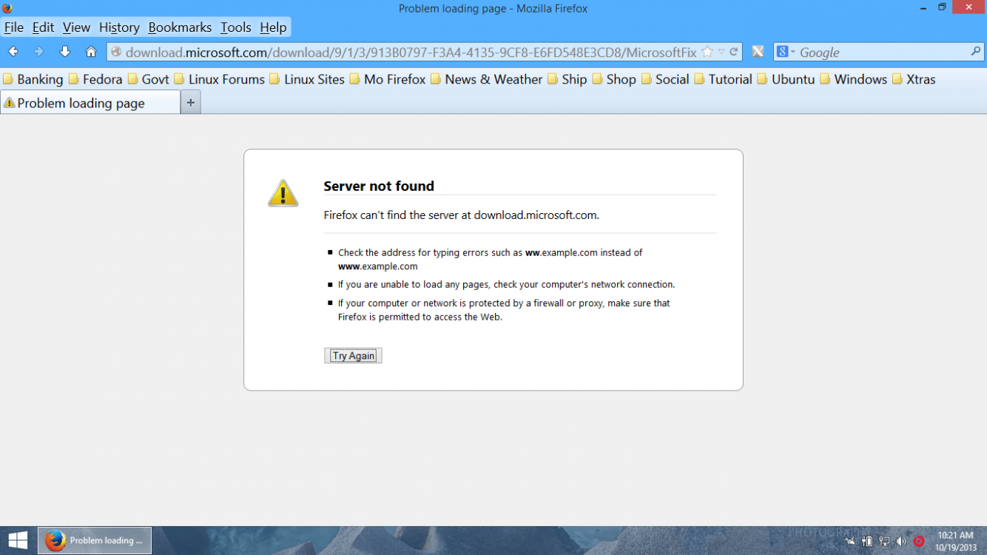This screenshot has height=555, width=987.
Task: Open the Ship bookmarks folder
Action: (x=567, y=79)
